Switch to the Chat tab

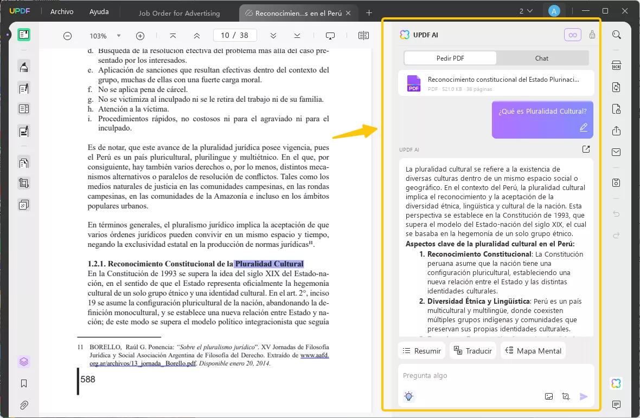tap(542, 58)
